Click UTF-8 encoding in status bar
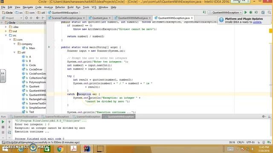 [250, 142]
